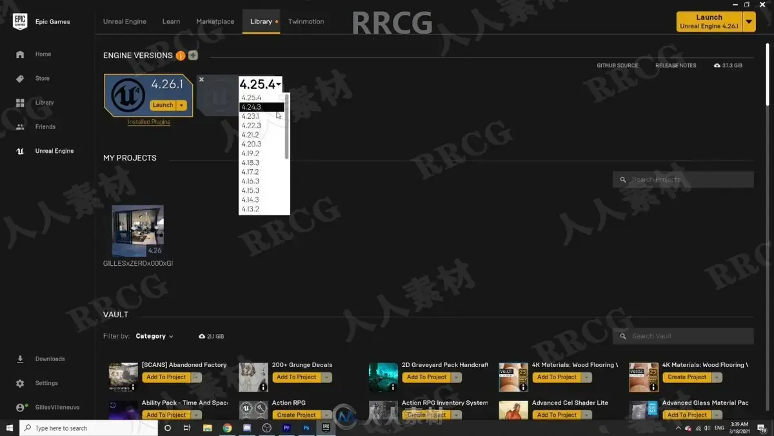Click the version list scrollbar
Viewport: 774px width, 436px height.
286,126
